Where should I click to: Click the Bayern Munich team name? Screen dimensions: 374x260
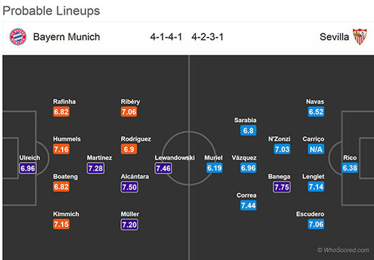click(66, 37)
